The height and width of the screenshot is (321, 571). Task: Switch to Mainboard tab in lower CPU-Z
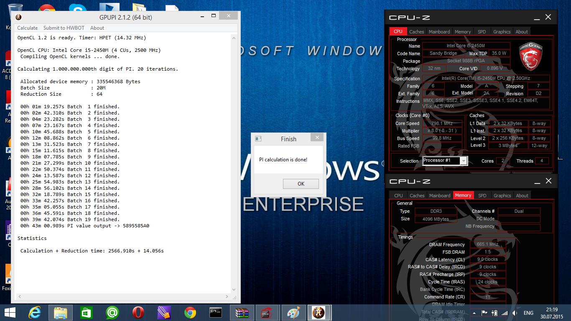pos(440,196)
